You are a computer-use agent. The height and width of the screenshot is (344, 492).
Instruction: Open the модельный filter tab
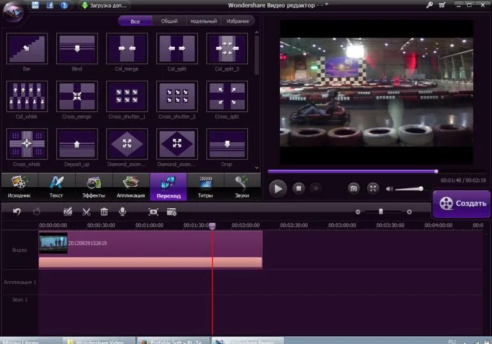203,21
